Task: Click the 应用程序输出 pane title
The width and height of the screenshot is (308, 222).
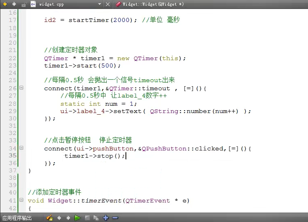Action: [17, 218]
